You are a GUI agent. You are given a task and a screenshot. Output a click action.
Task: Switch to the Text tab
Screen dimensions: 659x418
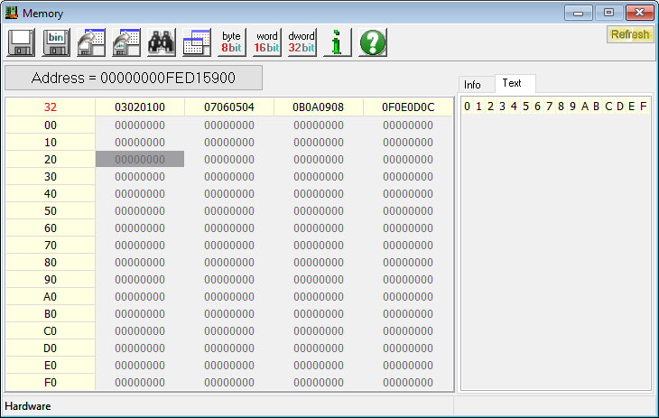click(x=512, y=83)
